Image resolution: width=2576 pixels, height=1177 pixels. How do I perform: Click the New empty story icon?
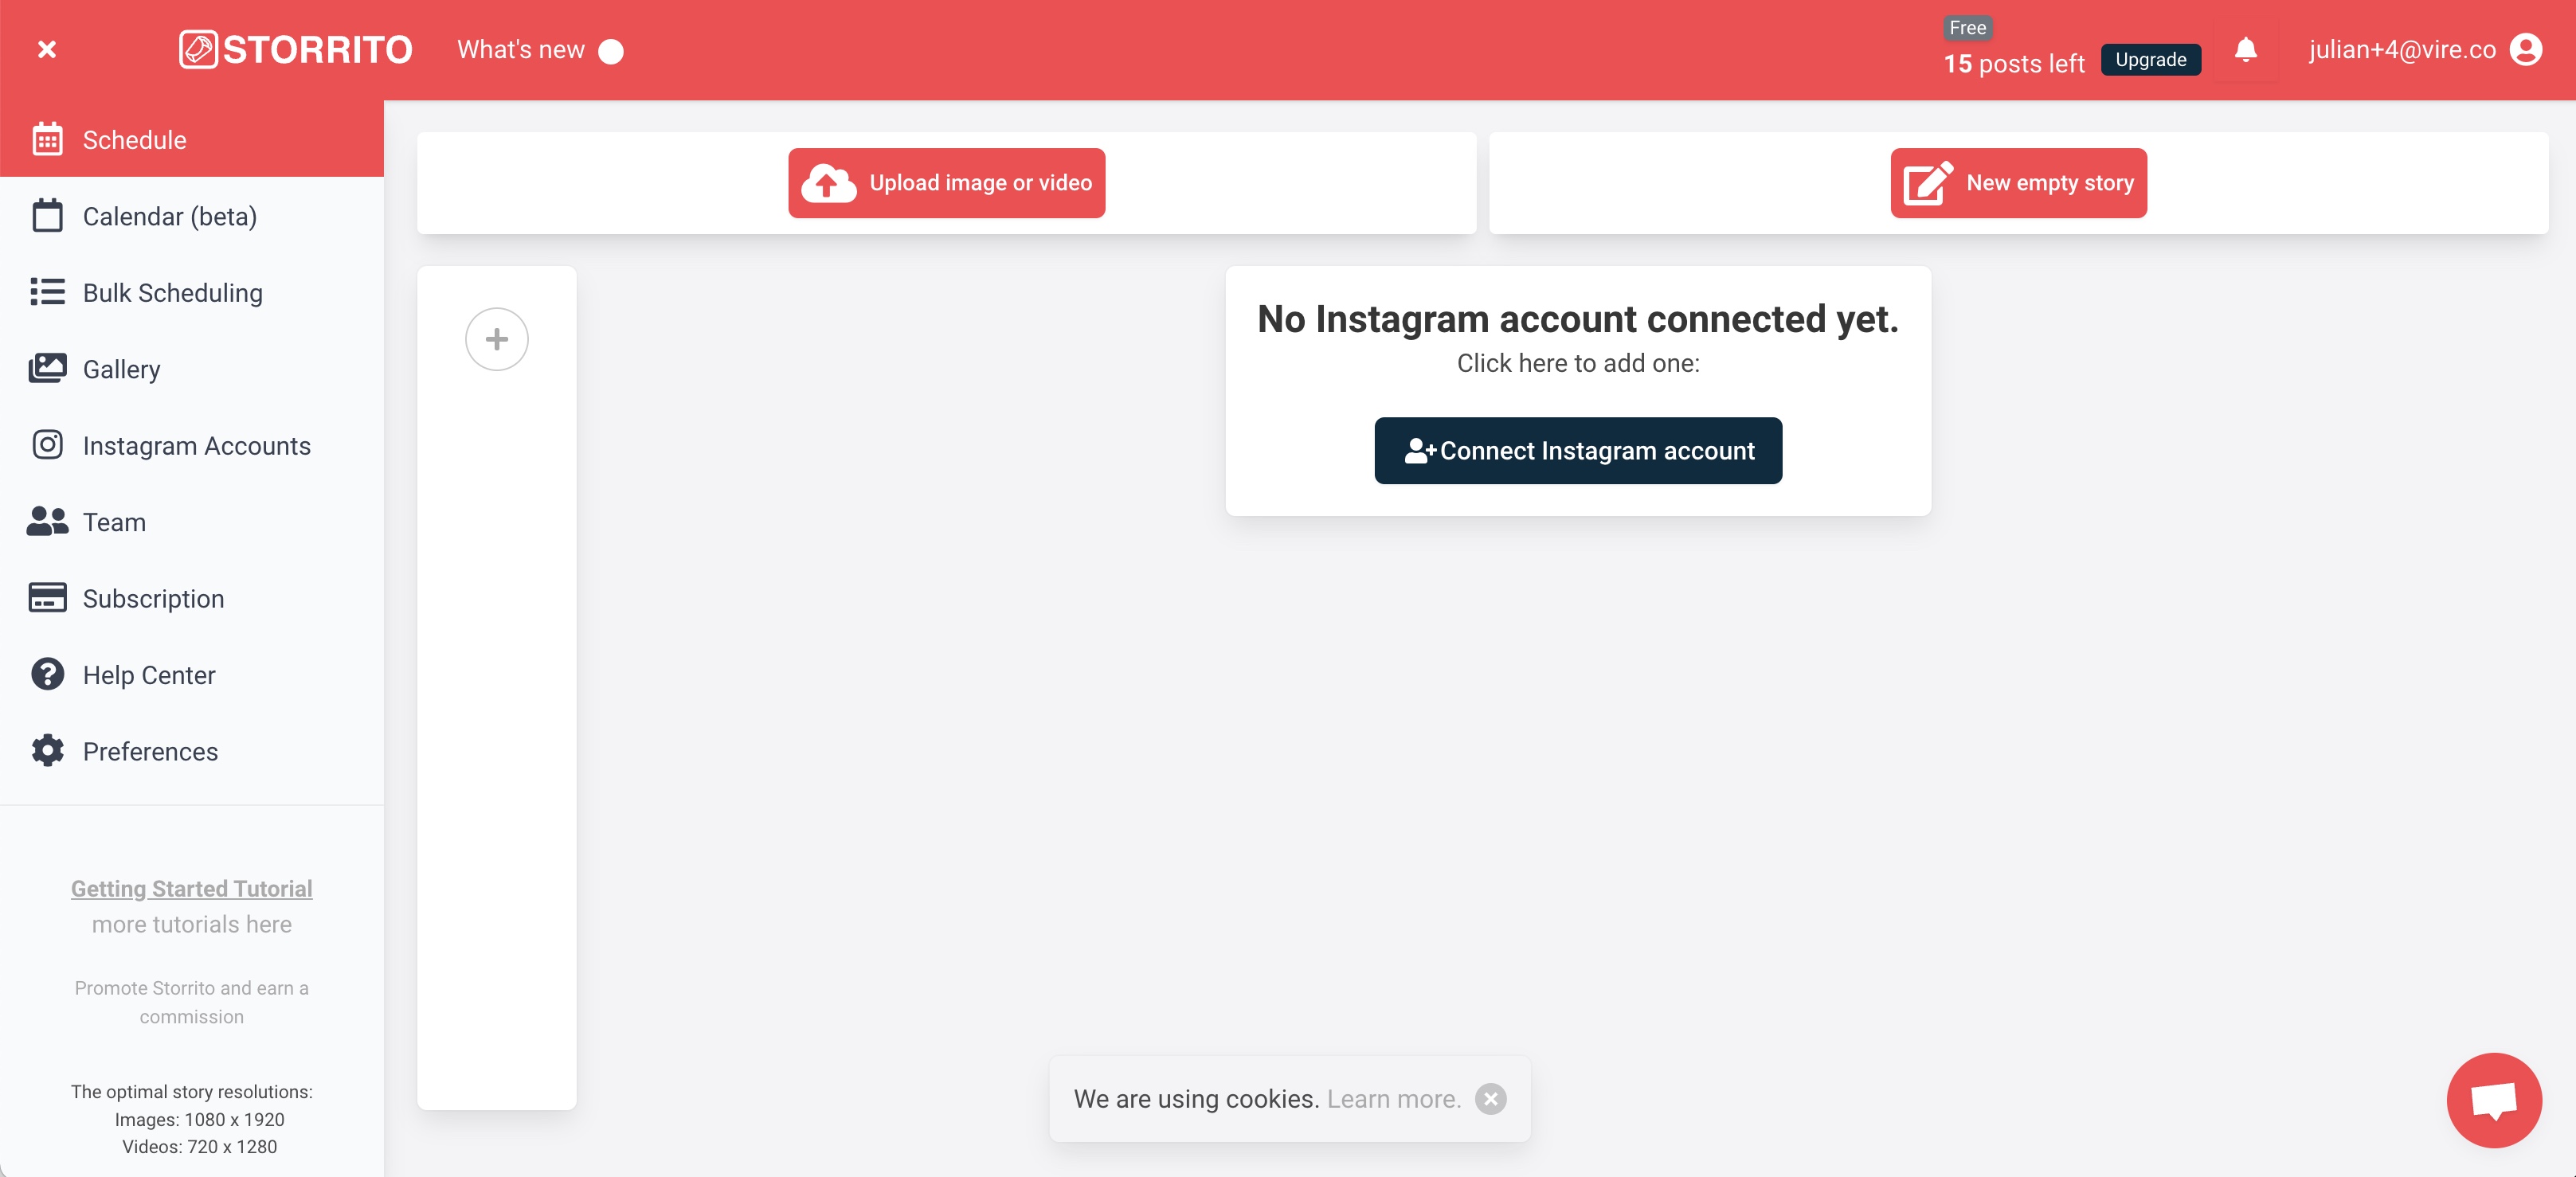point(1927,182)
